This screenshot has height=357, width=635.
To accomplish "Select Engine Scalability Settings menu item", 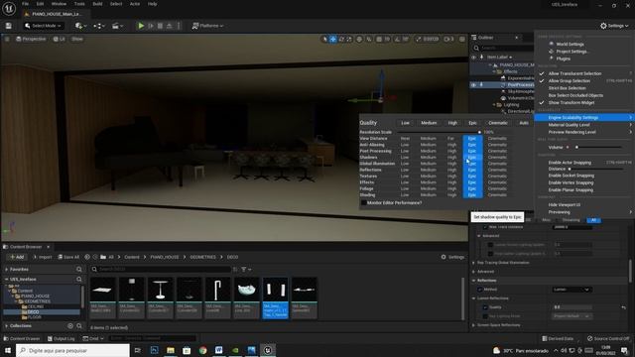I will [583, 117].
